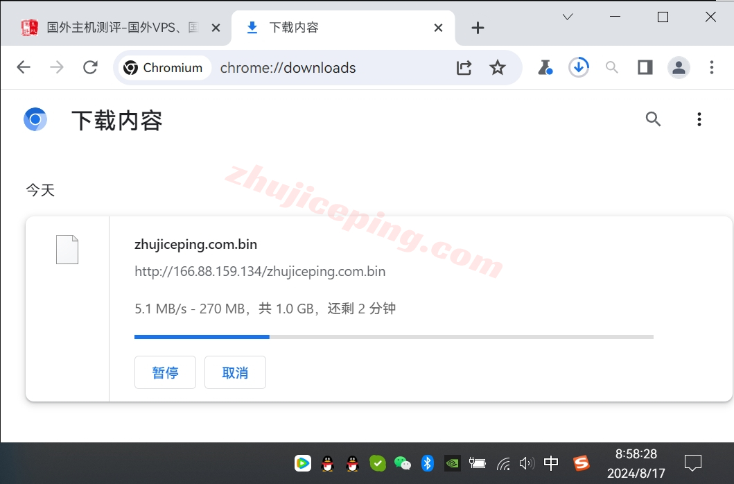
Task: Click the share page icon
Action: [x=464, y=67]
